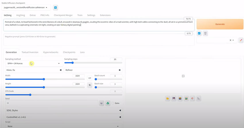Screen dimensions: 244x128
Task: Select the Checkpoints sub-tab
Action: (x=69, y=52)
